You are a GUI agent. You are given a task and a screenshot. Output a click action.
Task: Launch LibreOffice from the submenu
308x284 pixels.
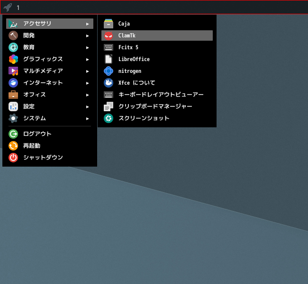point(157,59)
